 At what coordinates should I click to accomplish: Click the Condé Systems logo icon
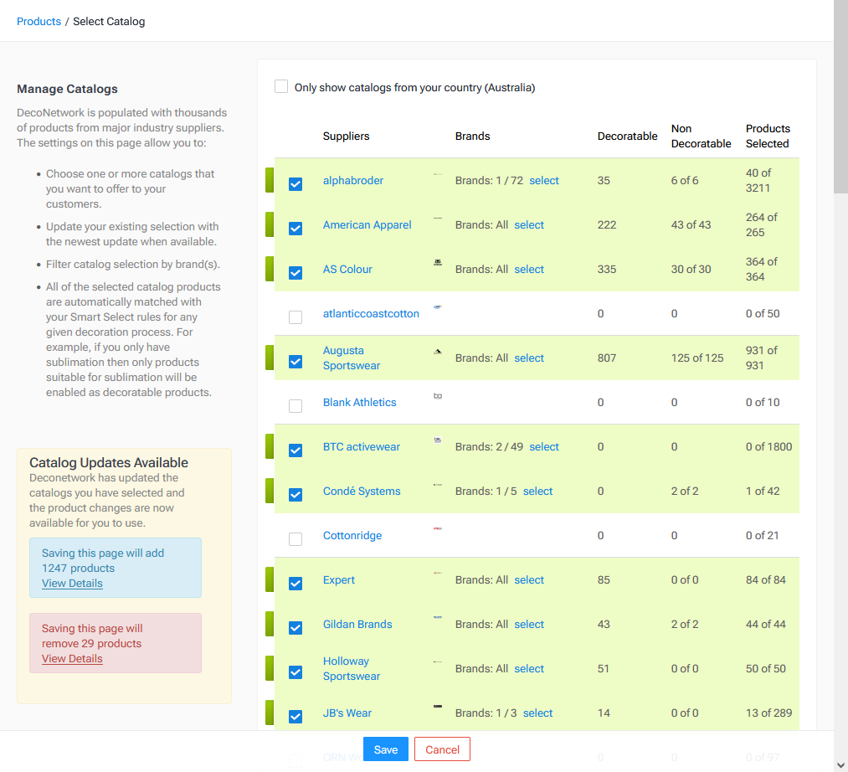tap(438, 485)
